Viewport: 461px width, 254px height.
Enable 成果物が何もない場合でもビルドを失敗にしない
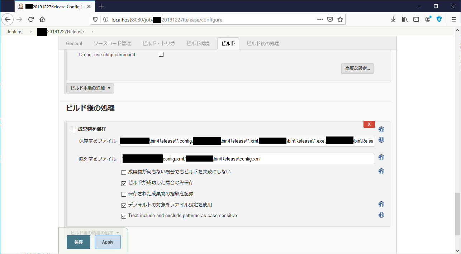click(x=124, y=172)
